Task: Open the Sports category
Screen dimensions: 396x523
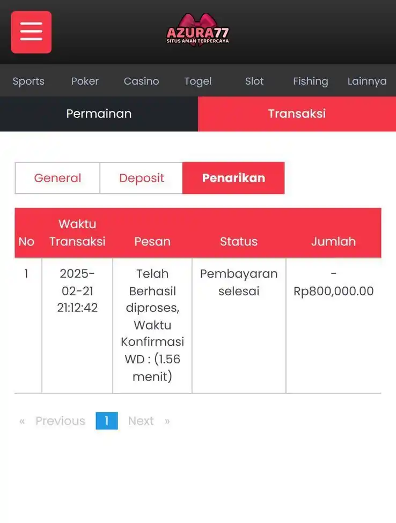Action: click(28, 81)
